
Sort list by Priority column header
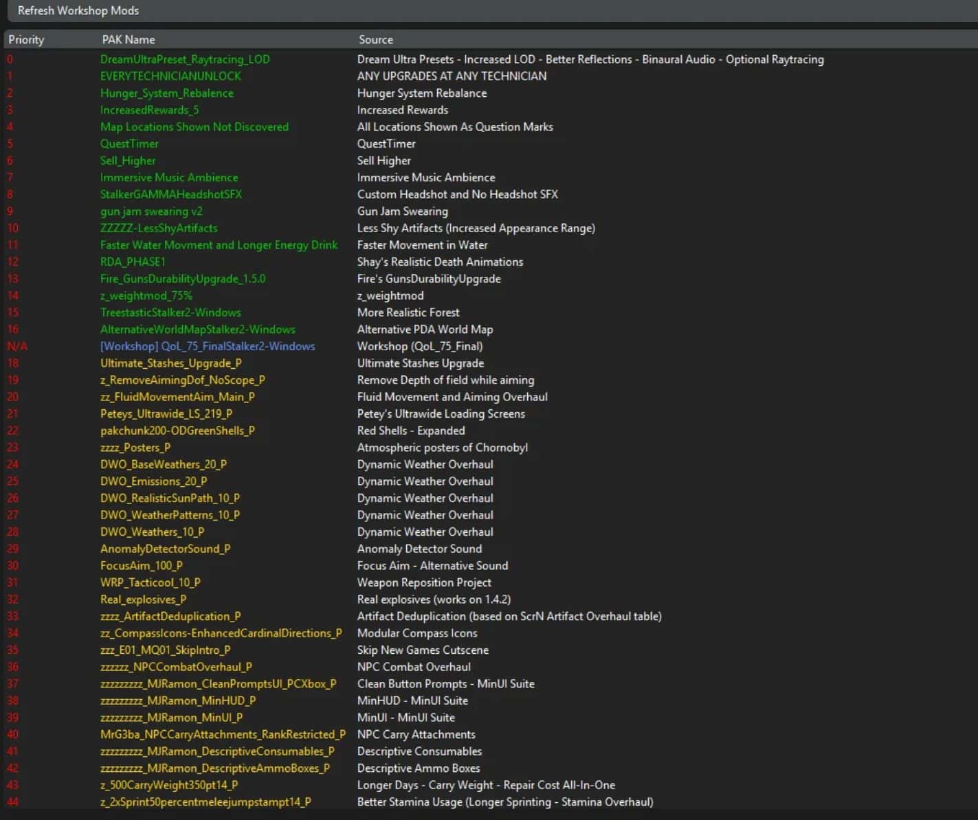coord(26,40)
